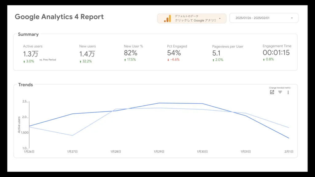Viewport: 315px width, 177px height.
Task: Click the Pageviews per User value 5.1
Action: [216, 53]
